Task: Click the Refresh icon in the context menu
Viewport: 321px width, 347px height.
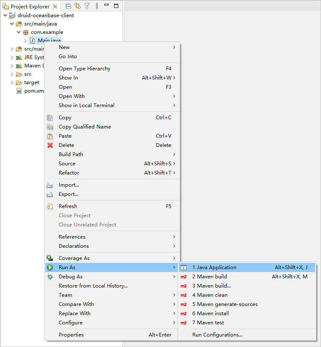Action: 50,206
